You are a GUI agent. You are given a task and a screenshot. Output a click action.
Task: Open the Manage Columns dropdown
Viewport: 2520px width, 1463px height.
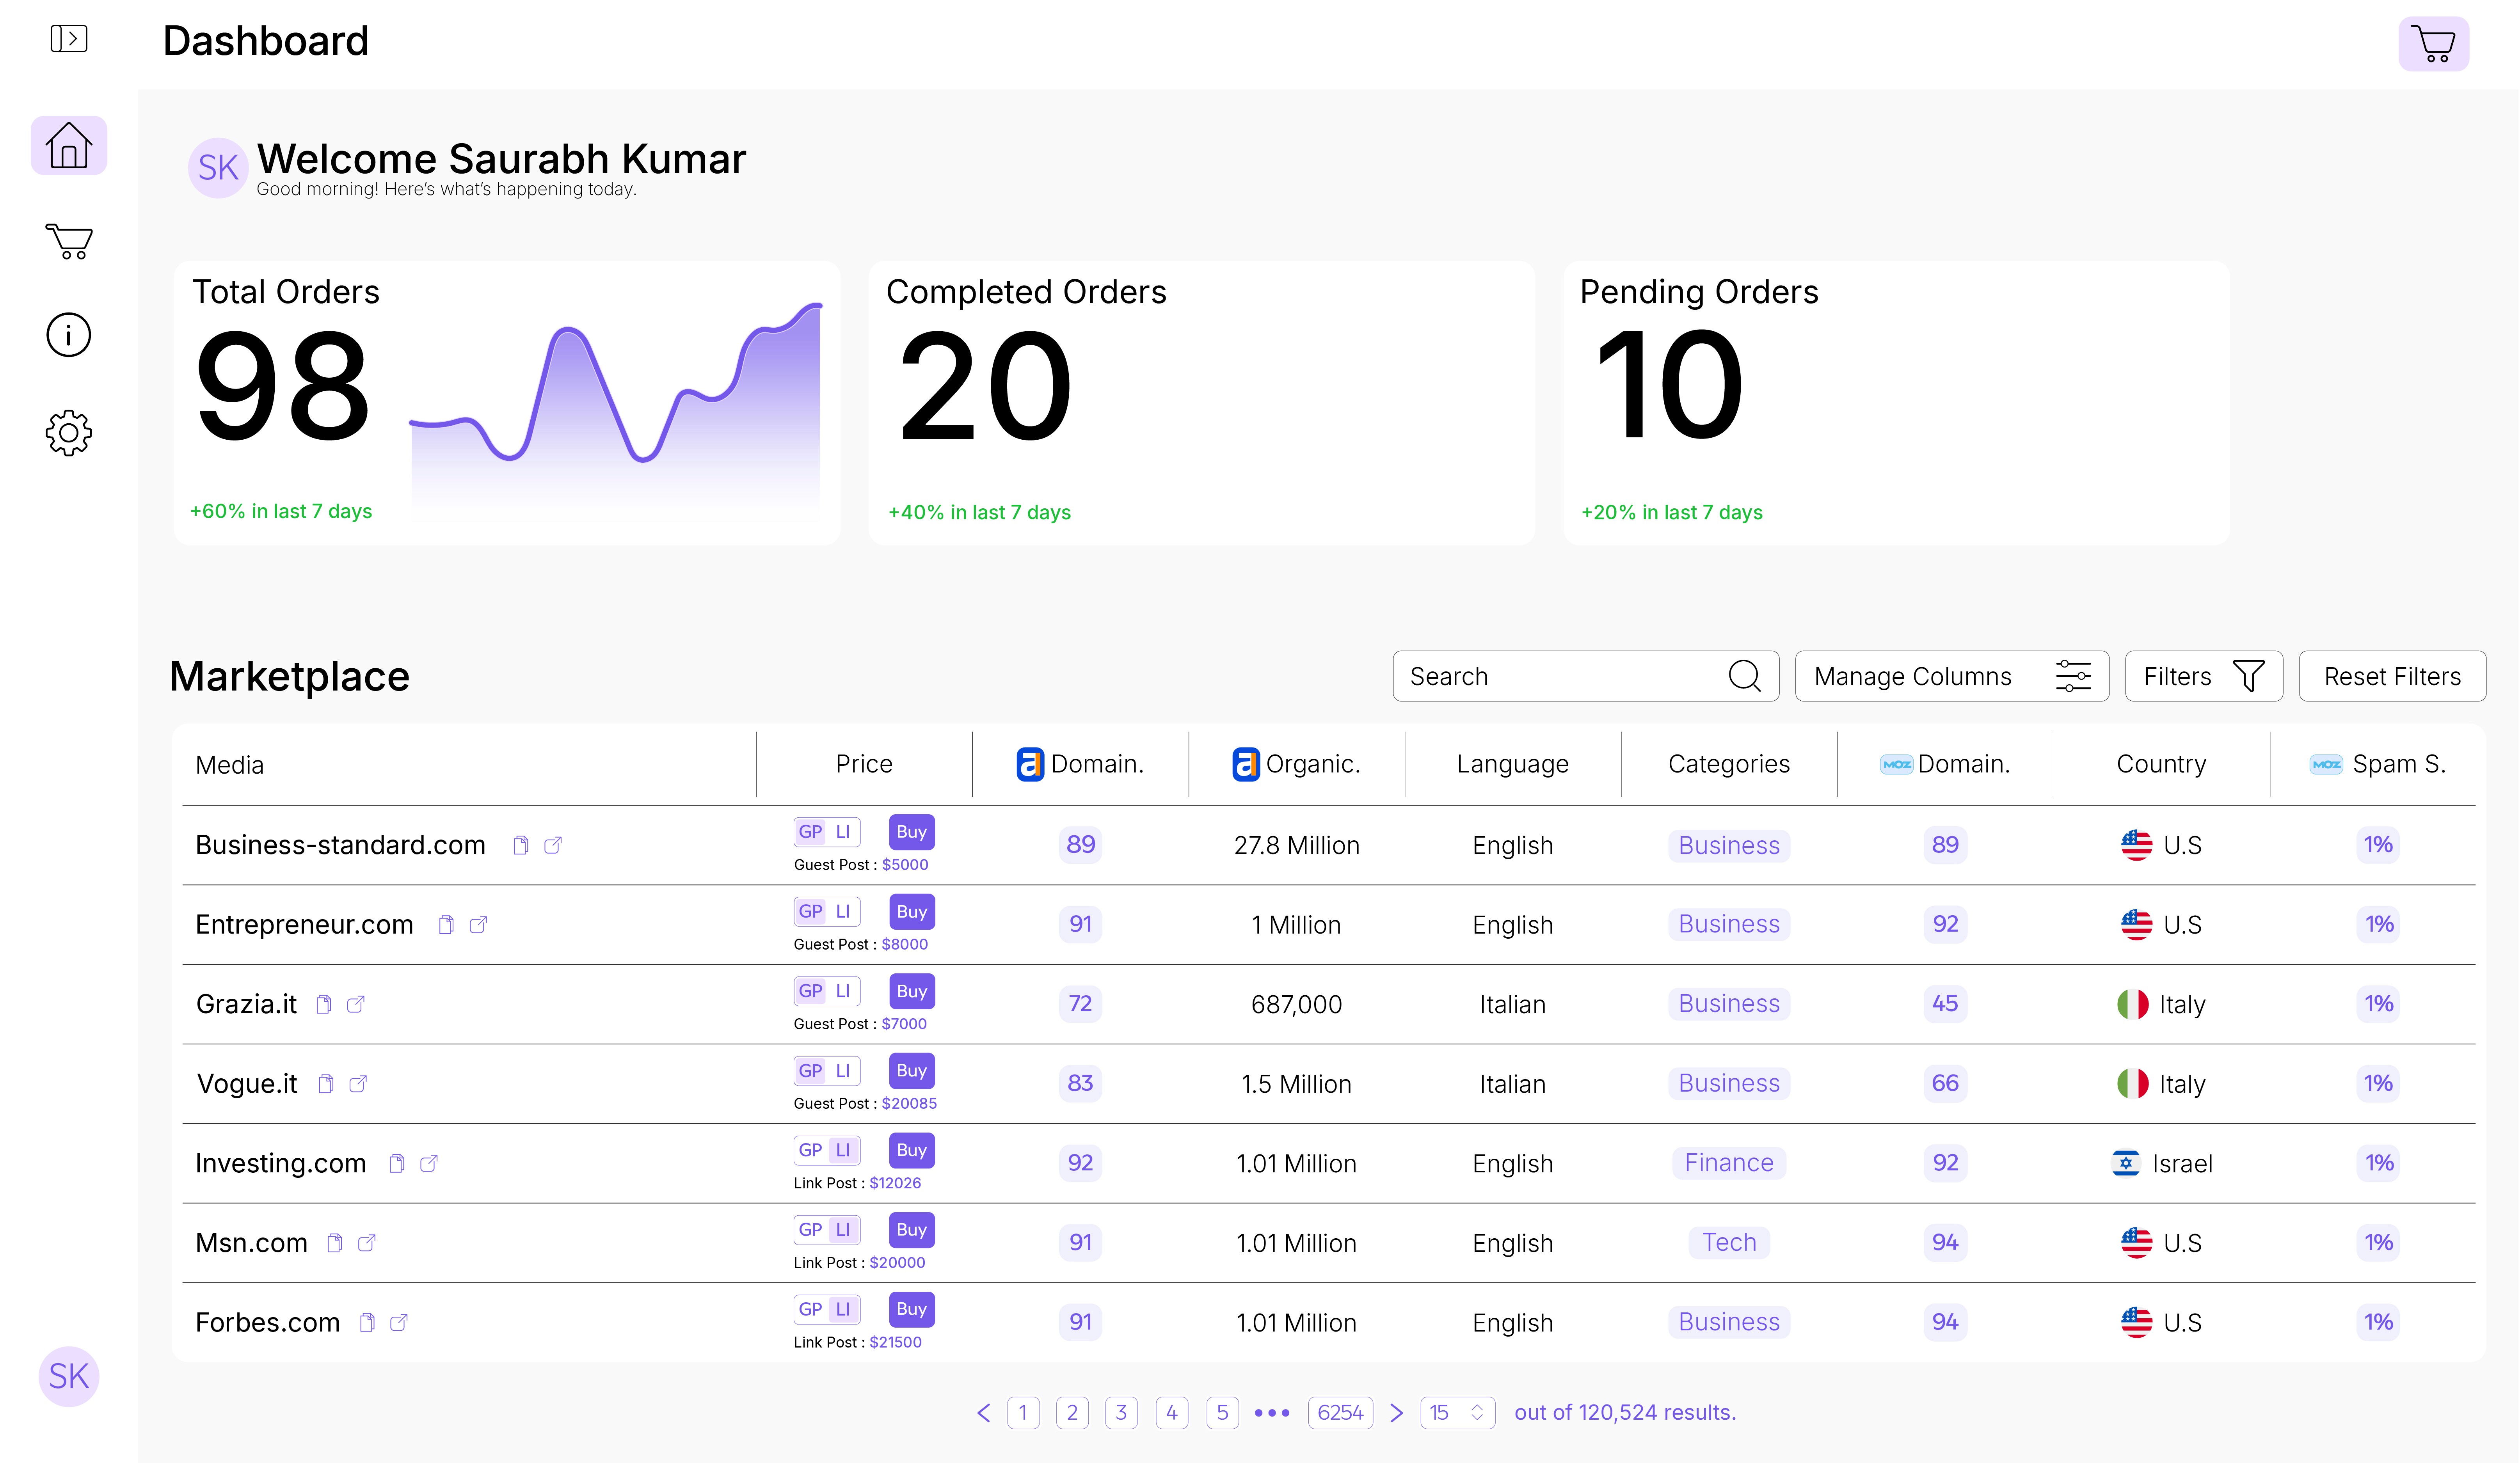point(1951,676)
